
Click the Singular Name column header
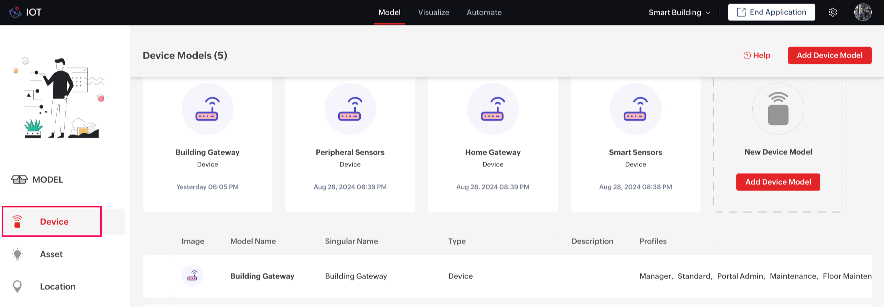(351, 241)
